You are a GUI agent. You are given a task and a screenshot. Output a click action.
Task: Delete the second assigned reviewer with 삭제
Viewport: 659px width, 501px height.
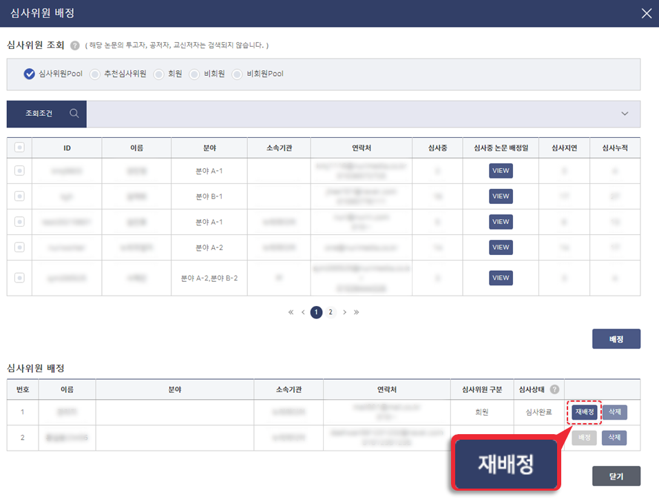pyautogui.click(x=614, y=438)
